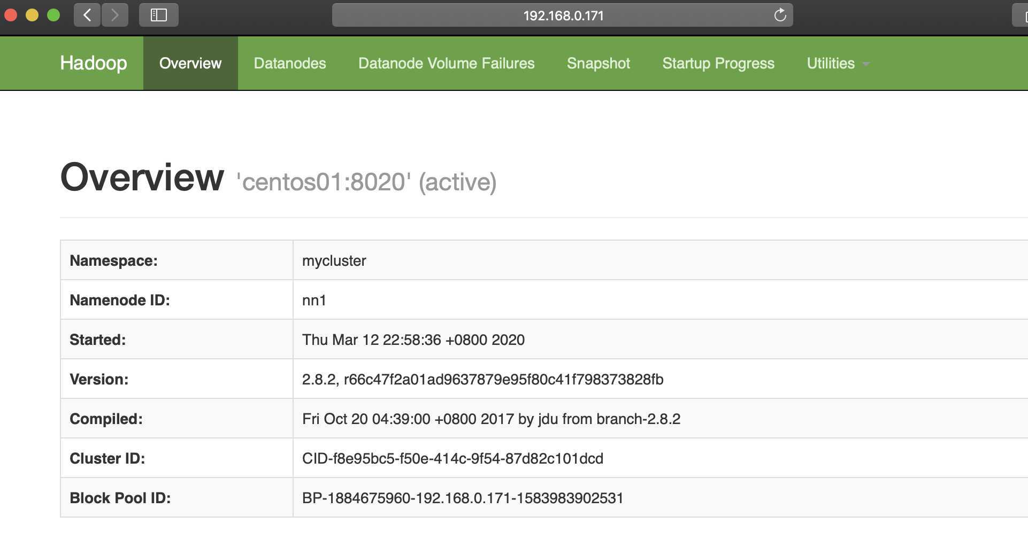Click the green fullscreen window button
1028x539 pixels.
(x=53, y=15)
